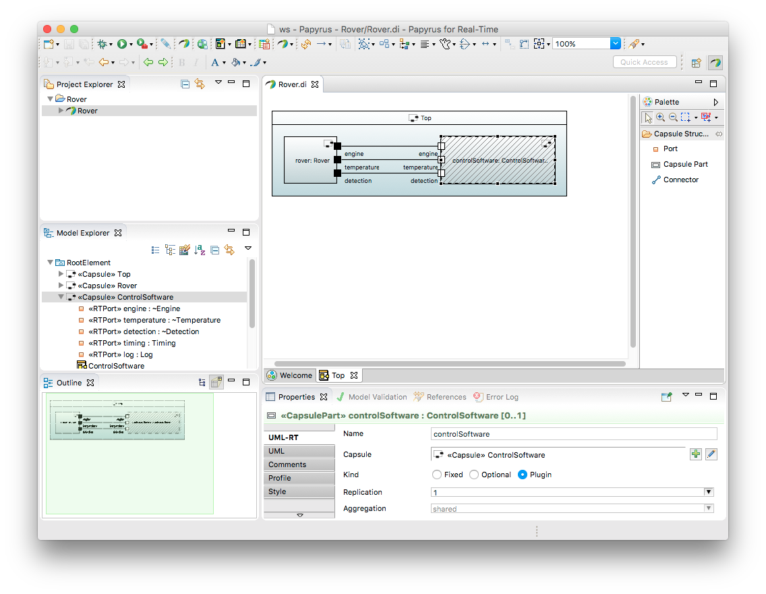Click the orange refresh arrows toolbar icon
The height and width of the screenshot is (594, 766).
pyautogui.click(x=306, y=44)
